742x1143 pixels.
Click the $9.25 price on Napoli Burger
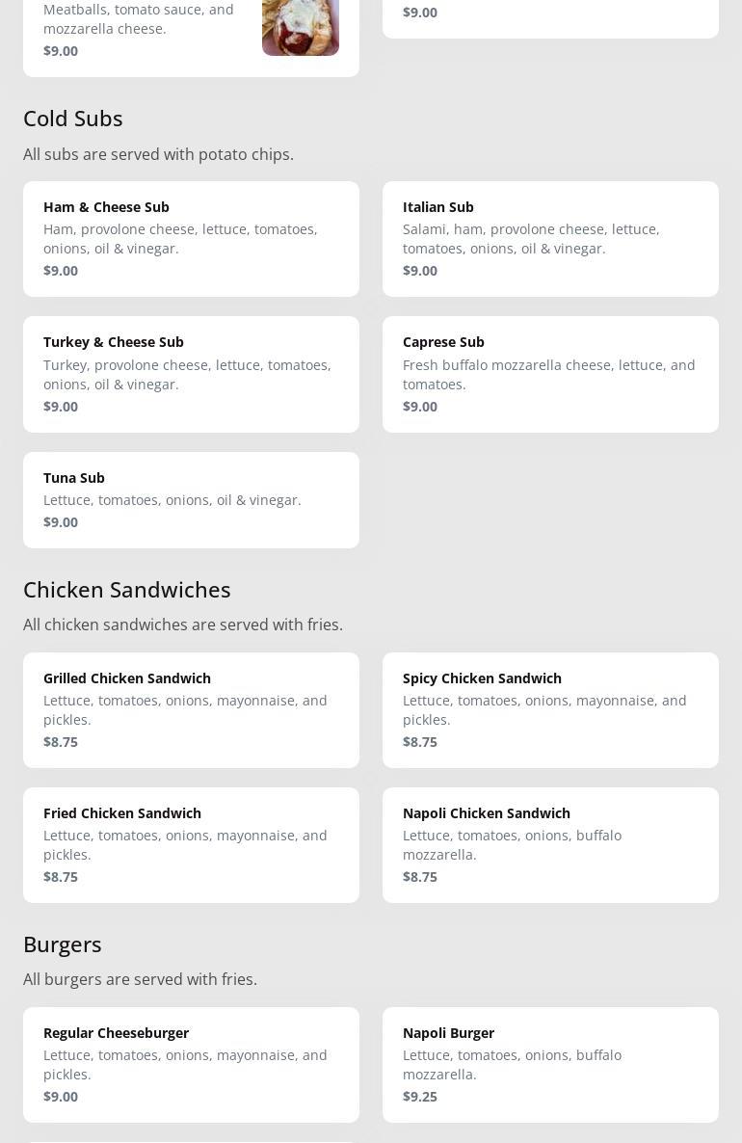pyautogui.click(x=420, y=1096)
